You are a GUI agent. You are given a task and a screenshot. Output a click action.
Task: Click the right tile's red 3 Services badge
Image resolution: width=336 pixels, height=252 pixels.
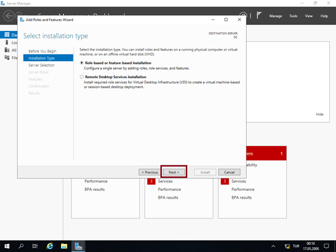(224, 181)
